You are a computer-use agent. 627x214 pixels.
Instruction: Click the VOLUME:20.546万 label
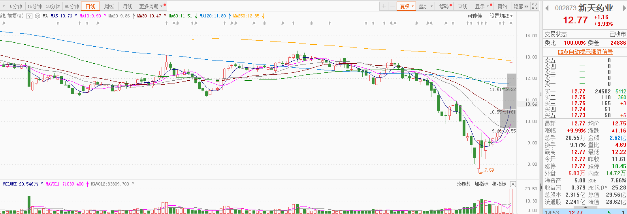21,184
